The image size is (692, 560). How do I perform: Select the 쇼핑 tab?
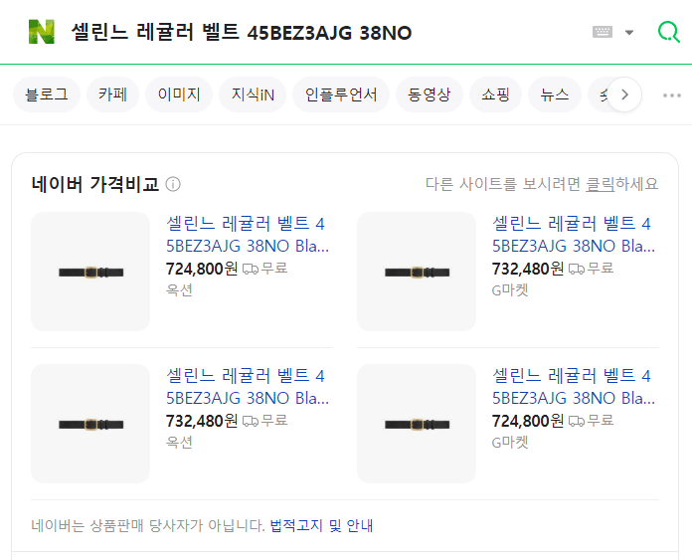[x=495, y=94]
